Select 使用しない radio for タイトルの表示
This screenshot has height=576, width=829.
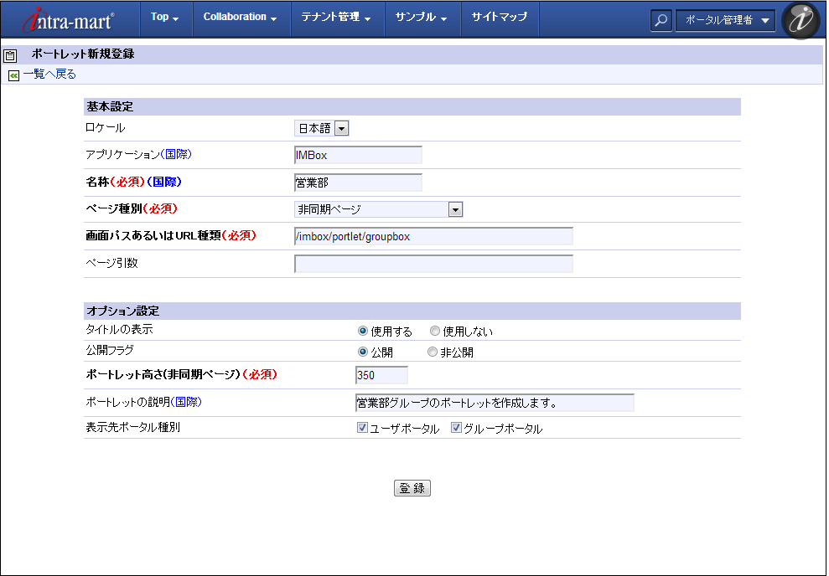[x=435, y=331]
